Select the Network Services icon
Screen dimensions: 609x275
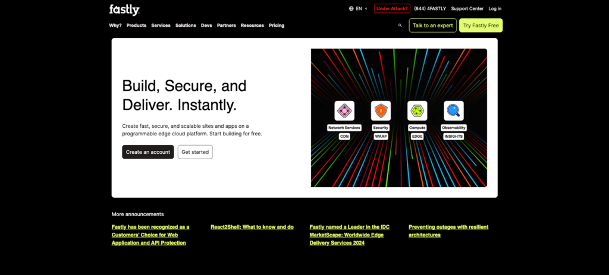344,111
